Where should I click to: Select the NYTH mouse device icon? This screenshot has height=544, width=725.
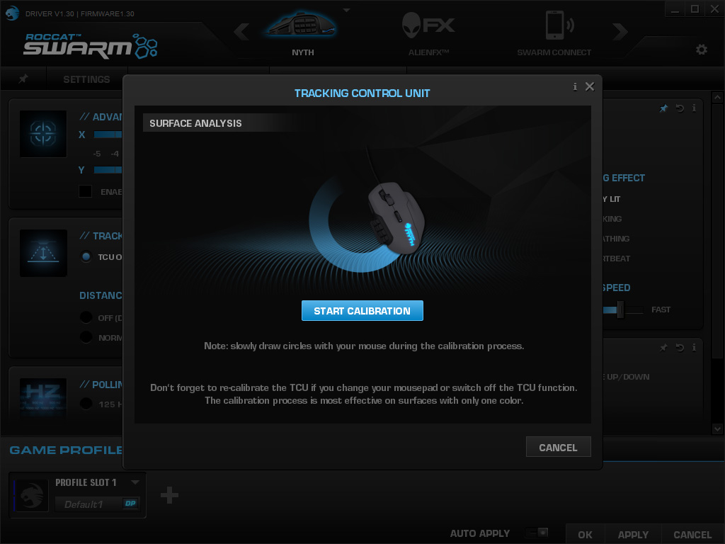point(303,23)
